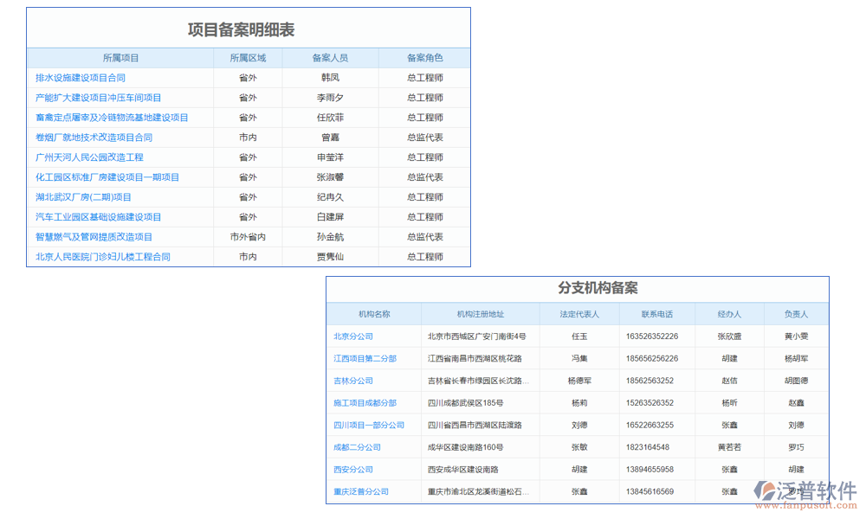
Task: Open 汽车工业园区基础设施建设项目 details
Action: [97, 216]
